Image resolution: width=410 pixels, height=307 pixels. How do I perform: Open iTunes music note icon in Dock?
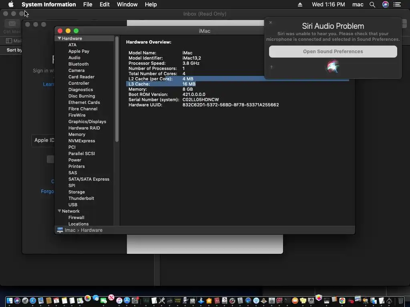click(119, 301)
